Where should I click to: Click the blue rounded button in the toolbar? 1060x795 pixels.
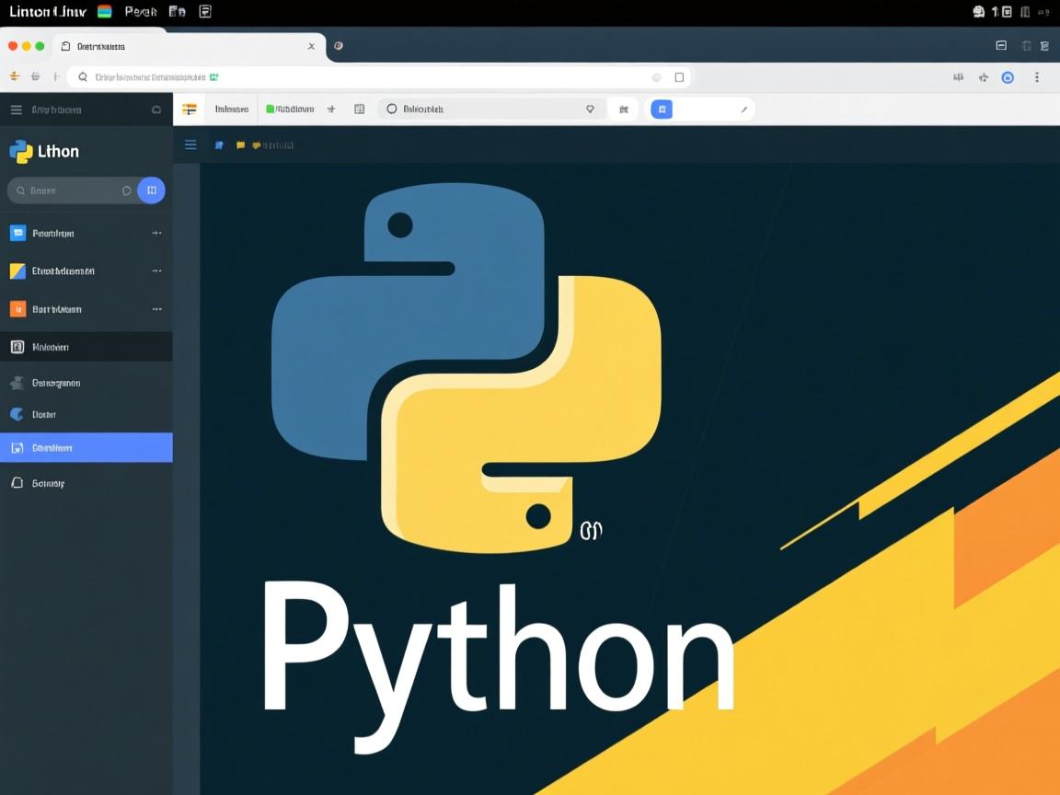[662, 109]
